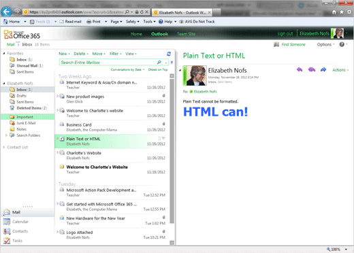
Task: Open the Page menu in command bar
Action: 116,22
